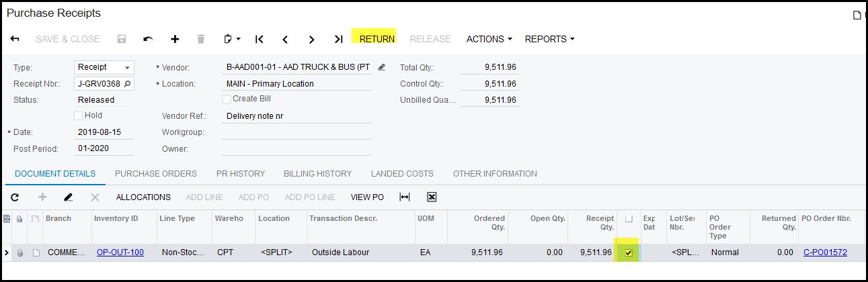Expand the ACTIONS menu
868x282 pixels.
tap(489, 39)
